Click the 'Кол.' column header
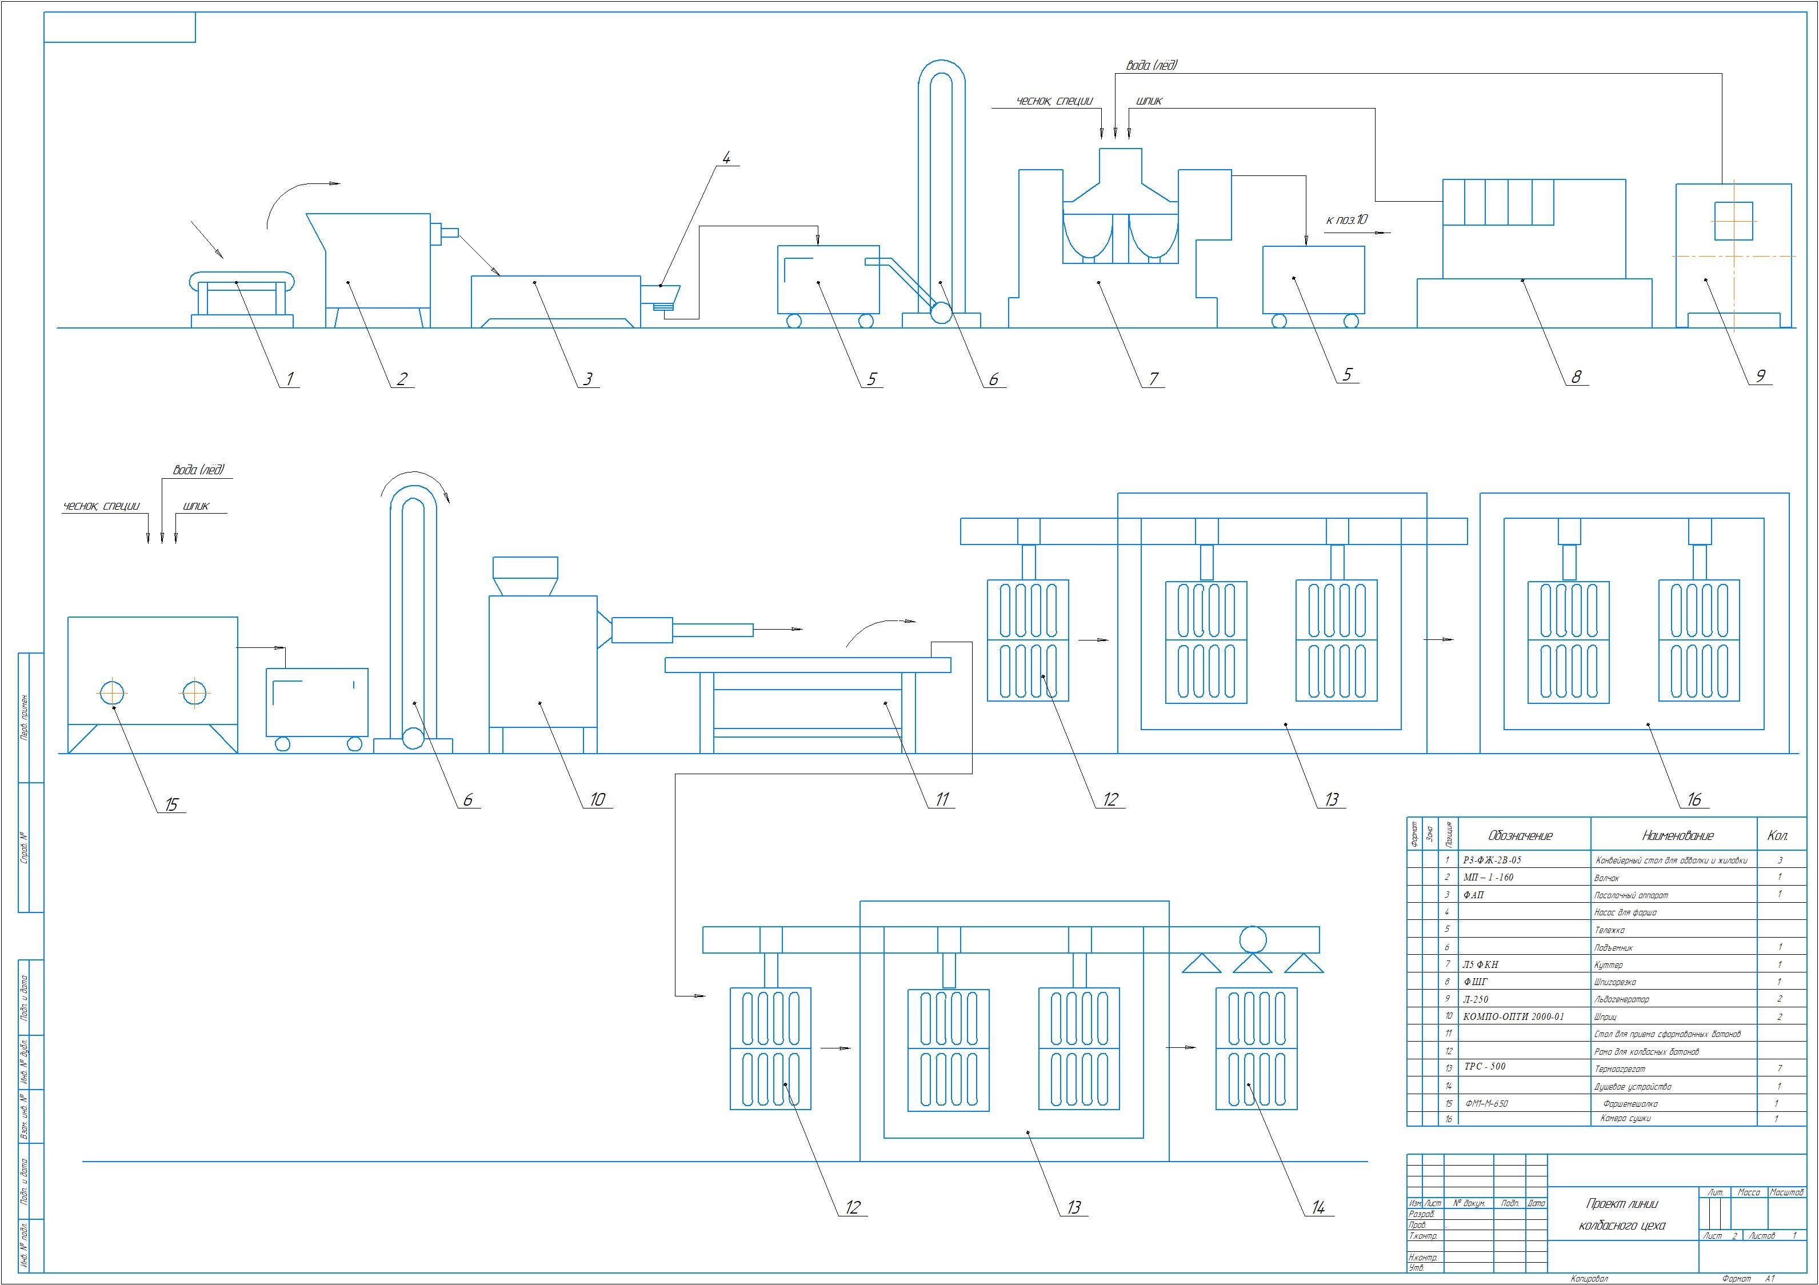This screenshot has width=1819, height=1285. click(x=1777, y=836)
